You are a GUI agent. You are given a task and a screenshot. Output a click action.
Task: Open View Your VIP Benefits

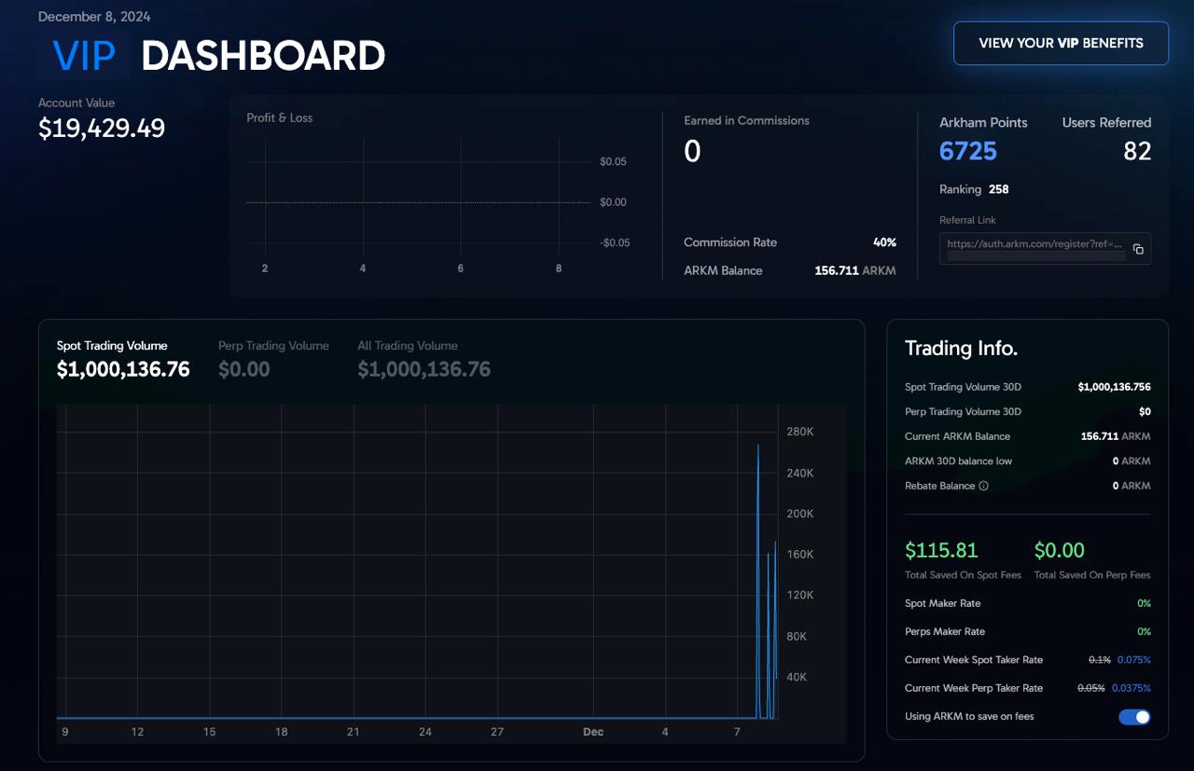pyautogui.click(x=1061, y=43)
